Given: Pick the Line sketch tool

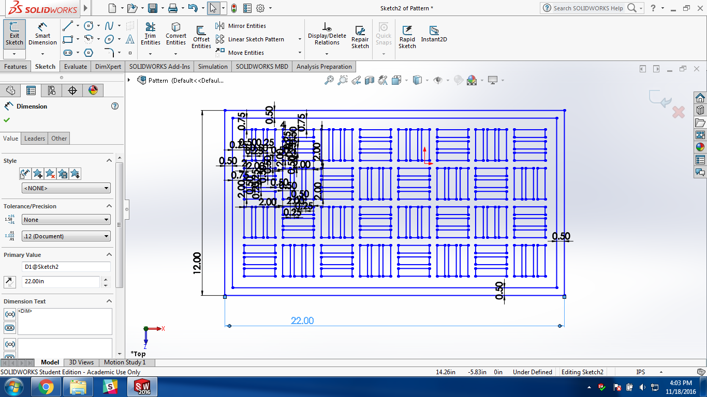Looking at the screenshot, I should pyautogui.click(x=67, y=25).
